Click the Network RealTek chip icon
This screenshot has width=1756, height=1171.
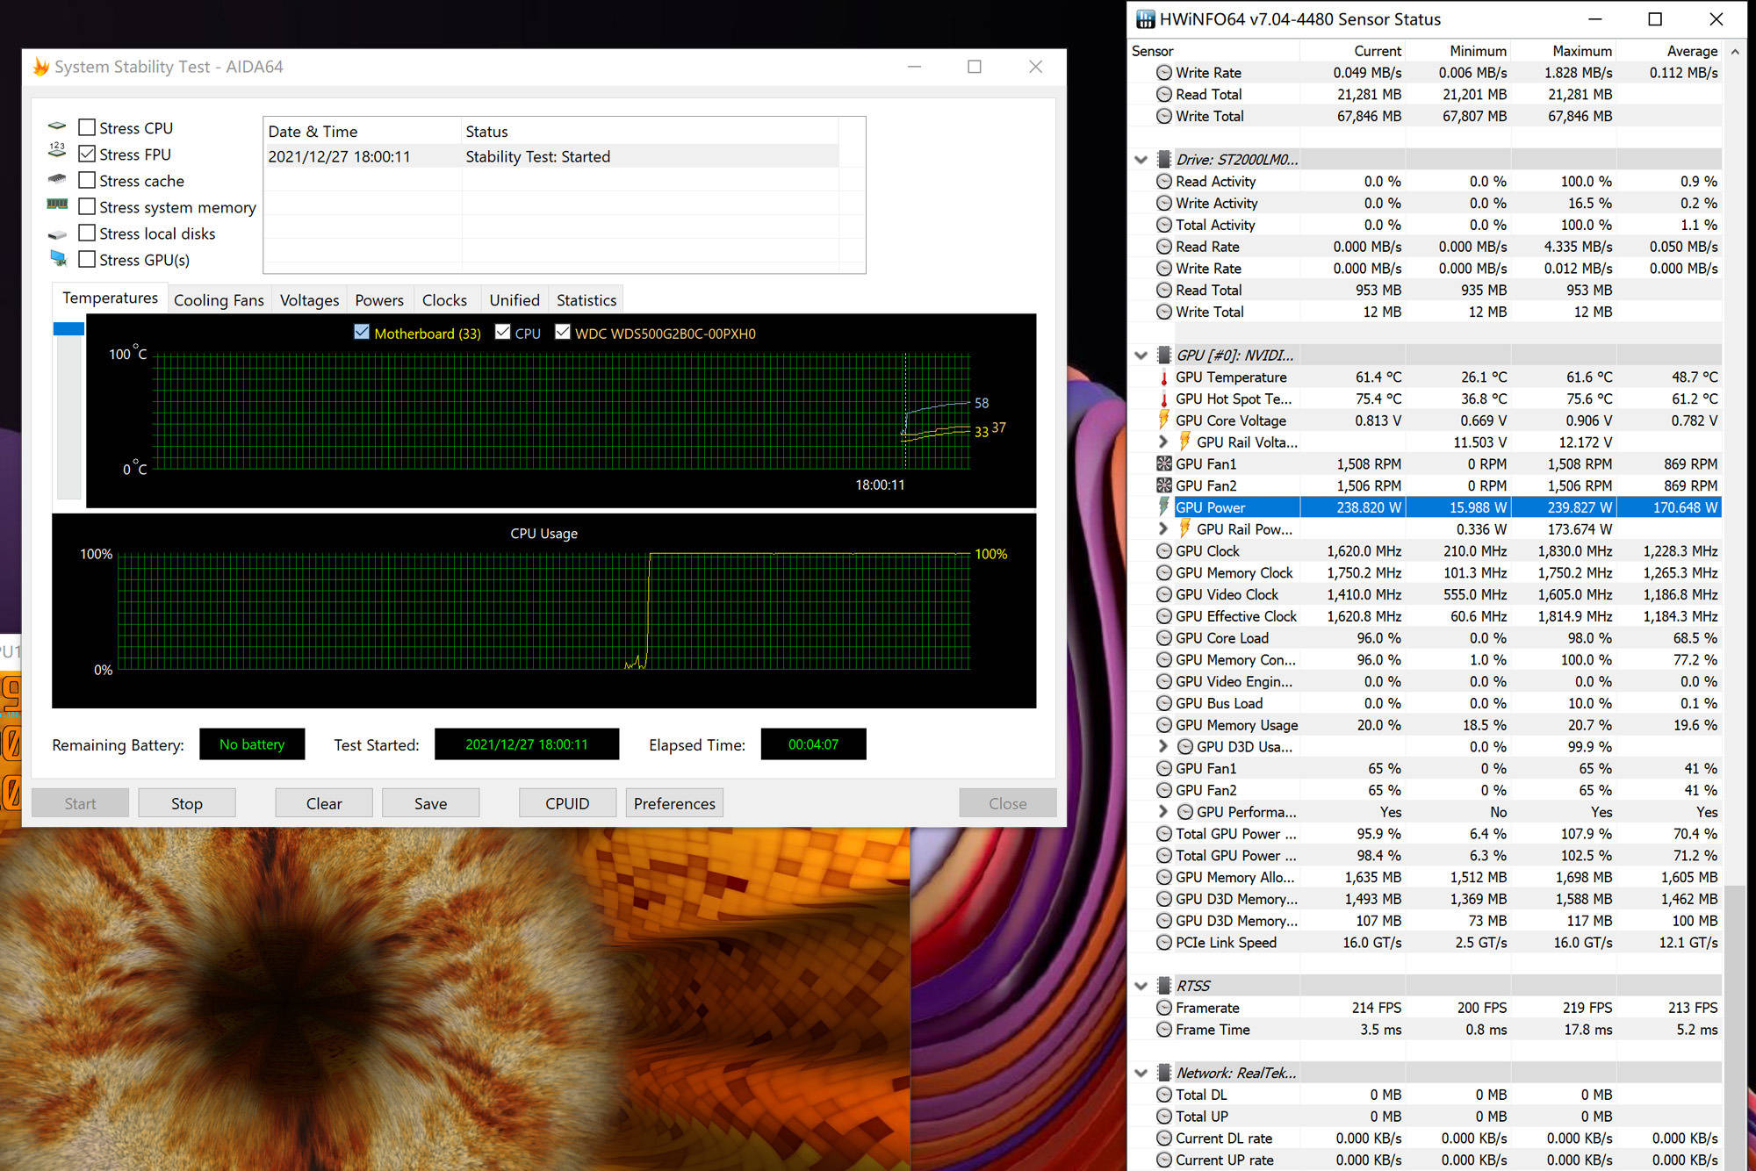click(1164, 1073)
